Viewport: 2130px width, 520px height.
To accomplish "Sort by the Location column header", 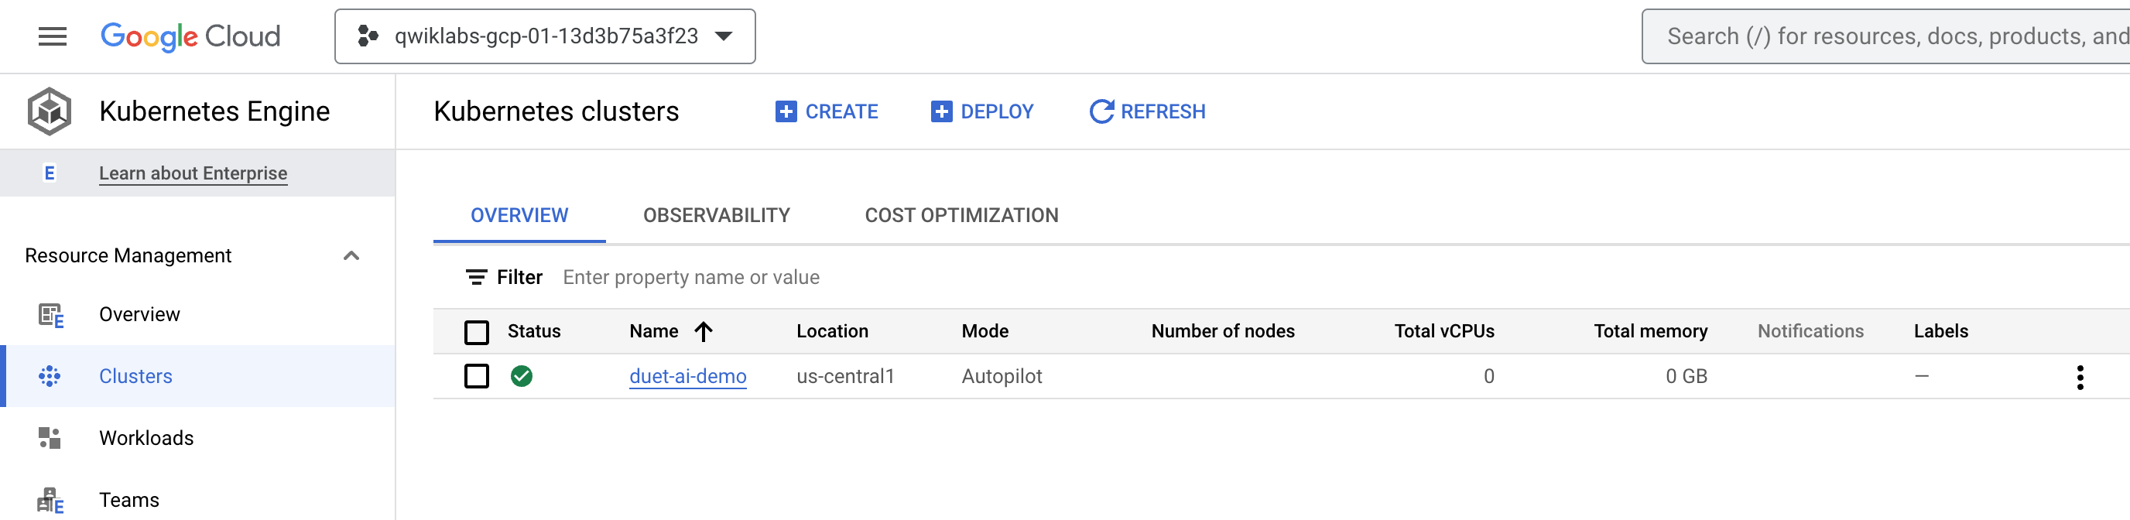I will tap(833, 331).
